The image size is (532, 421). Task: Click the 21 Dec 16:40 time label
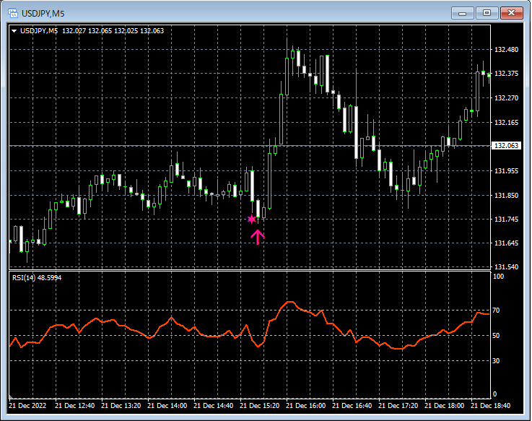click(352, 405)
